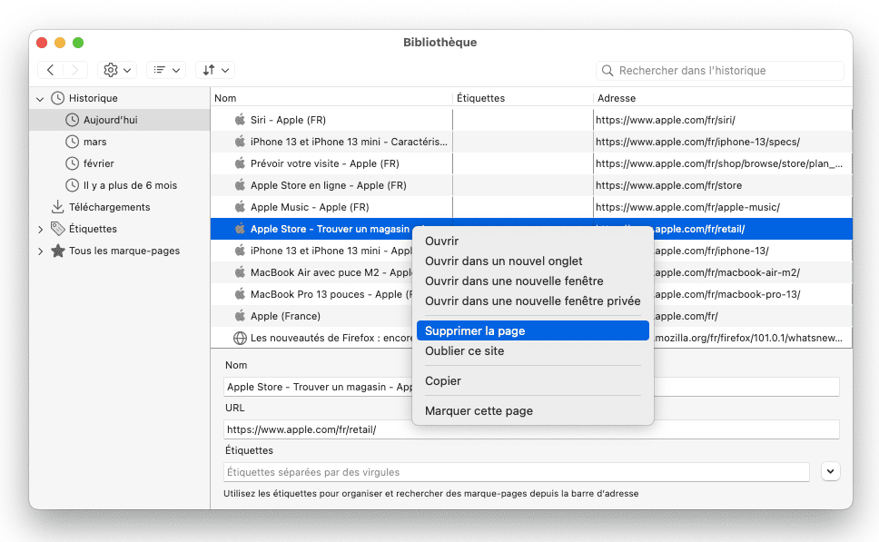
Task: Click the yellow minimize window button
Action: 60,43
